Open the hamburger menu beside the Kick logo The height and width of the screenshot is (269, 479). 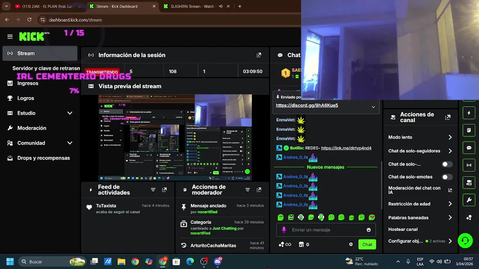pyautogui.click(x=10, y=37)
